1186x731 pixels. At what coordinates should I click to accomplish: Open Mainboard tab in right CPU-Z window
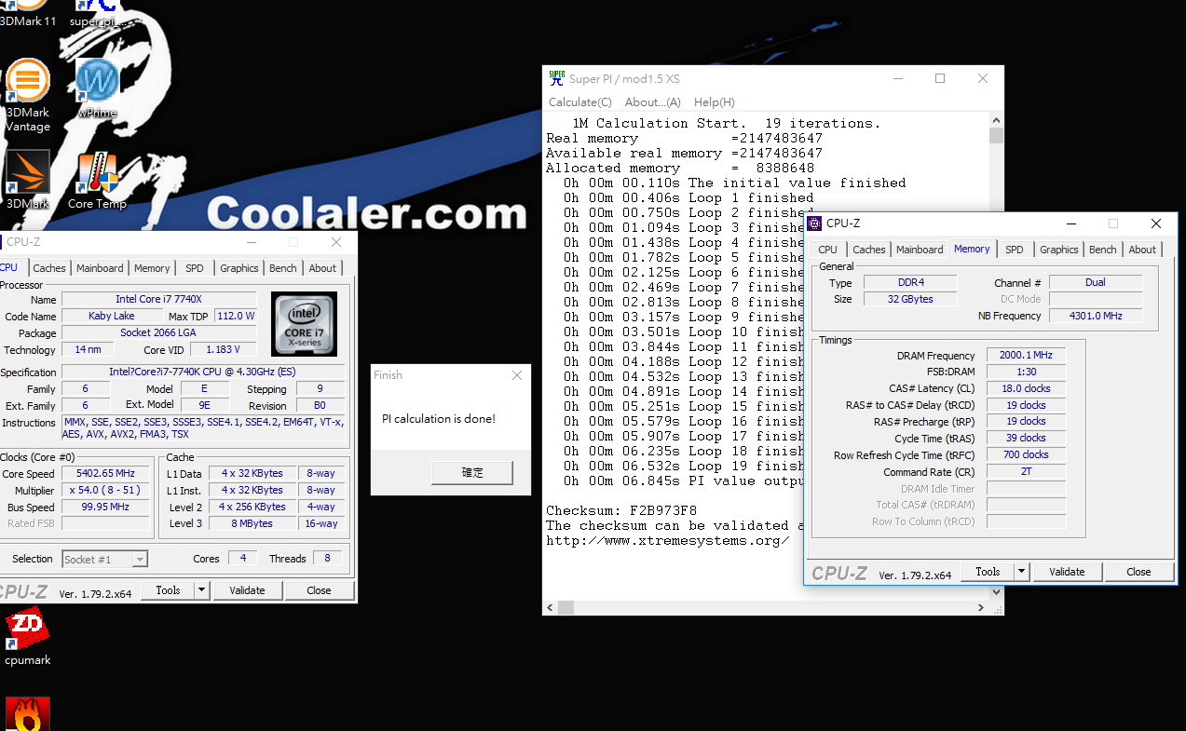pyautogui.click(x=920, y=250)
